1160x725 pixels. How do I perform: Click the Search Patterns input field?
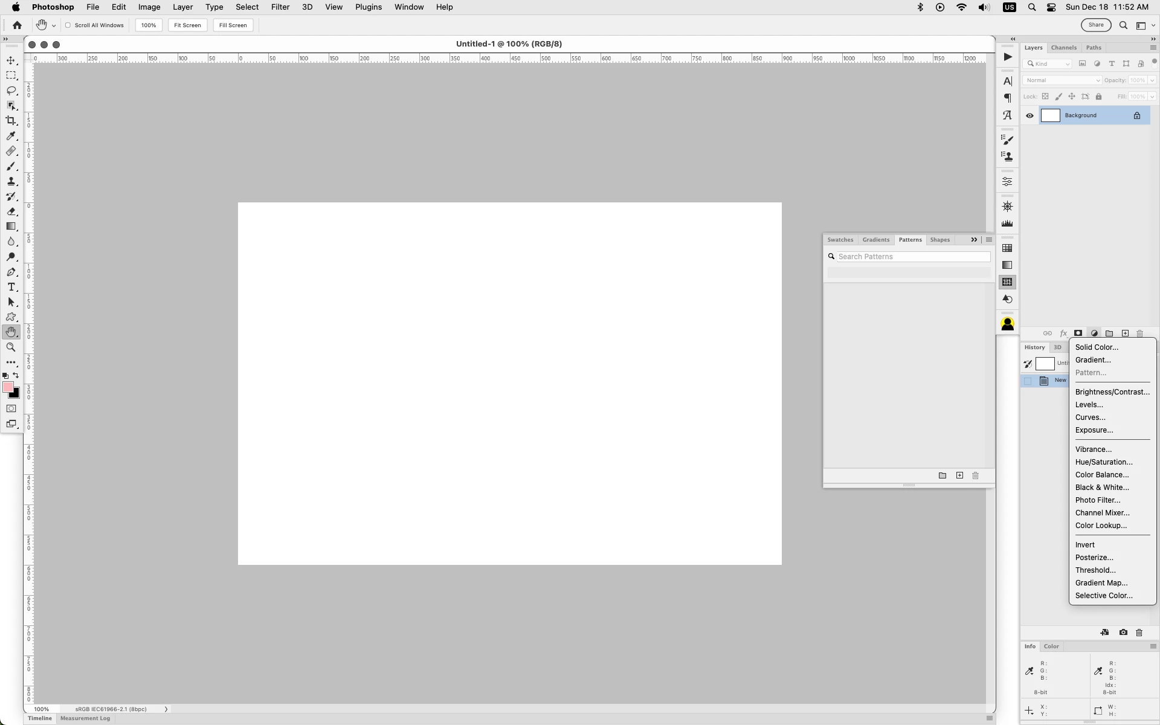click(x=912, y=257)
